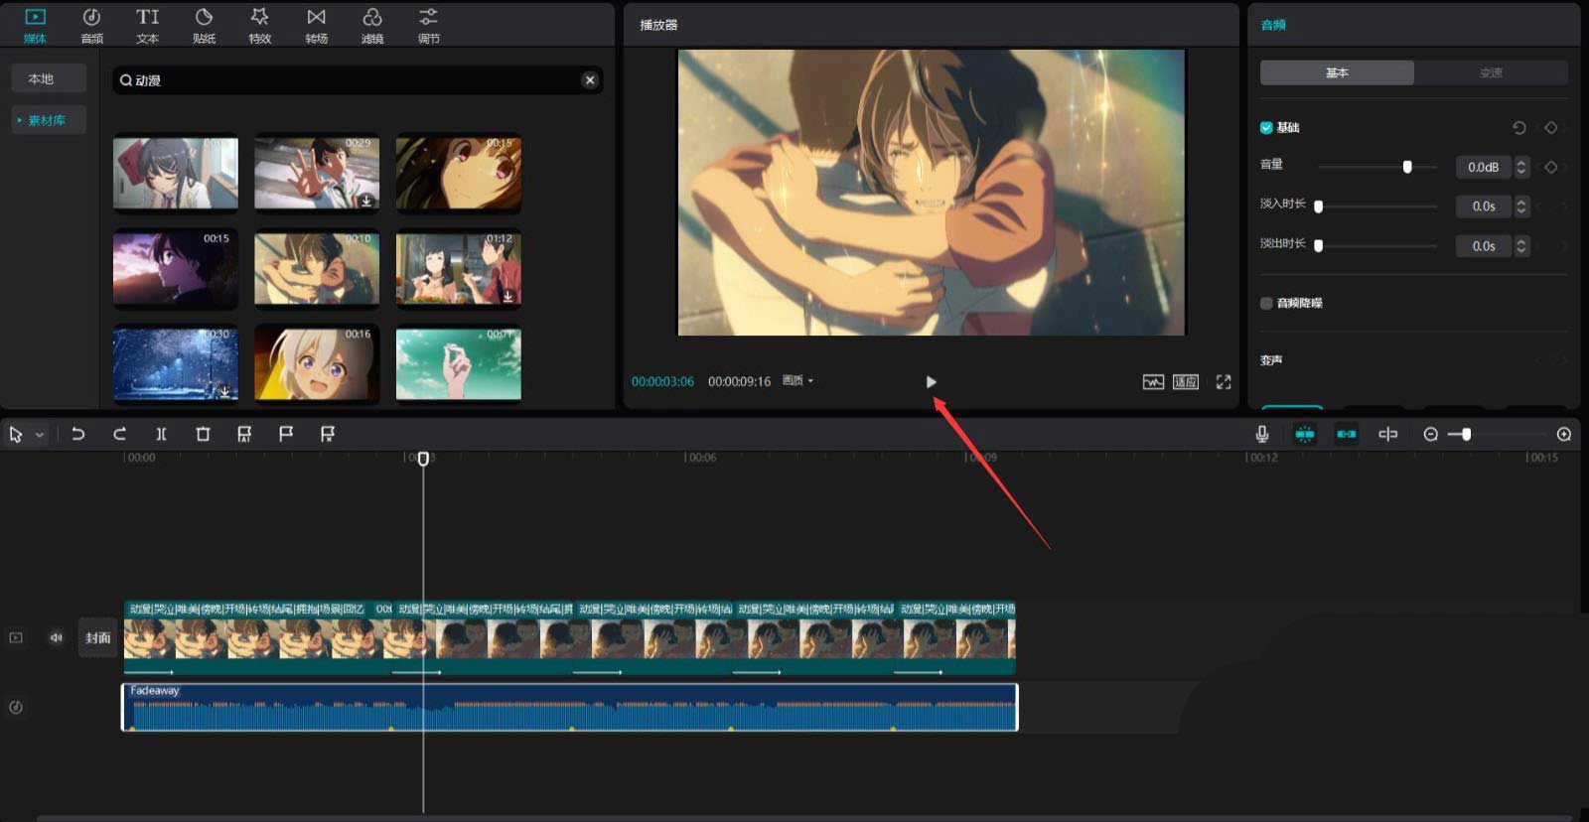
Task: Click the AI auto beat marker flag icon
Action: (244, 434)
